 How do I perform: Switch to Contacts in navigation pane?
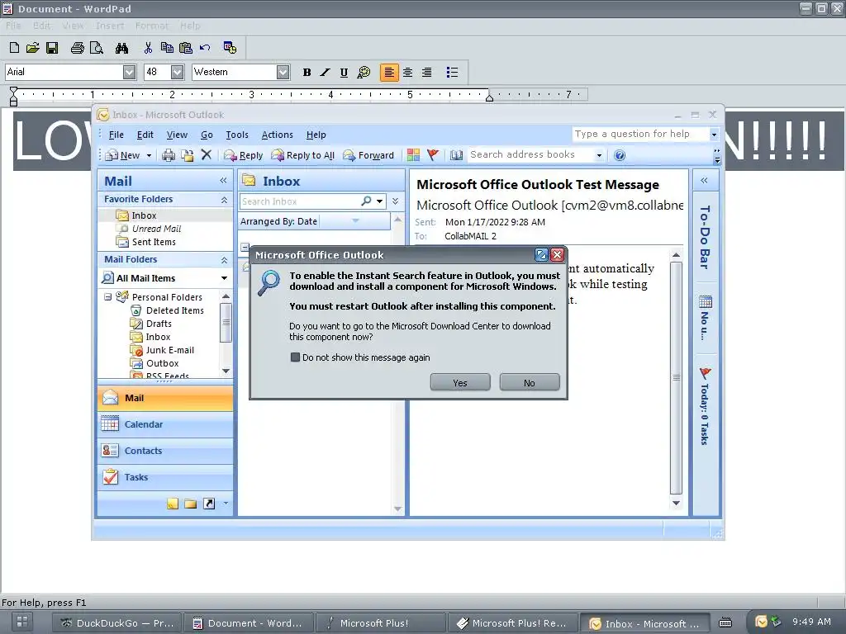[x=165, y=451]
